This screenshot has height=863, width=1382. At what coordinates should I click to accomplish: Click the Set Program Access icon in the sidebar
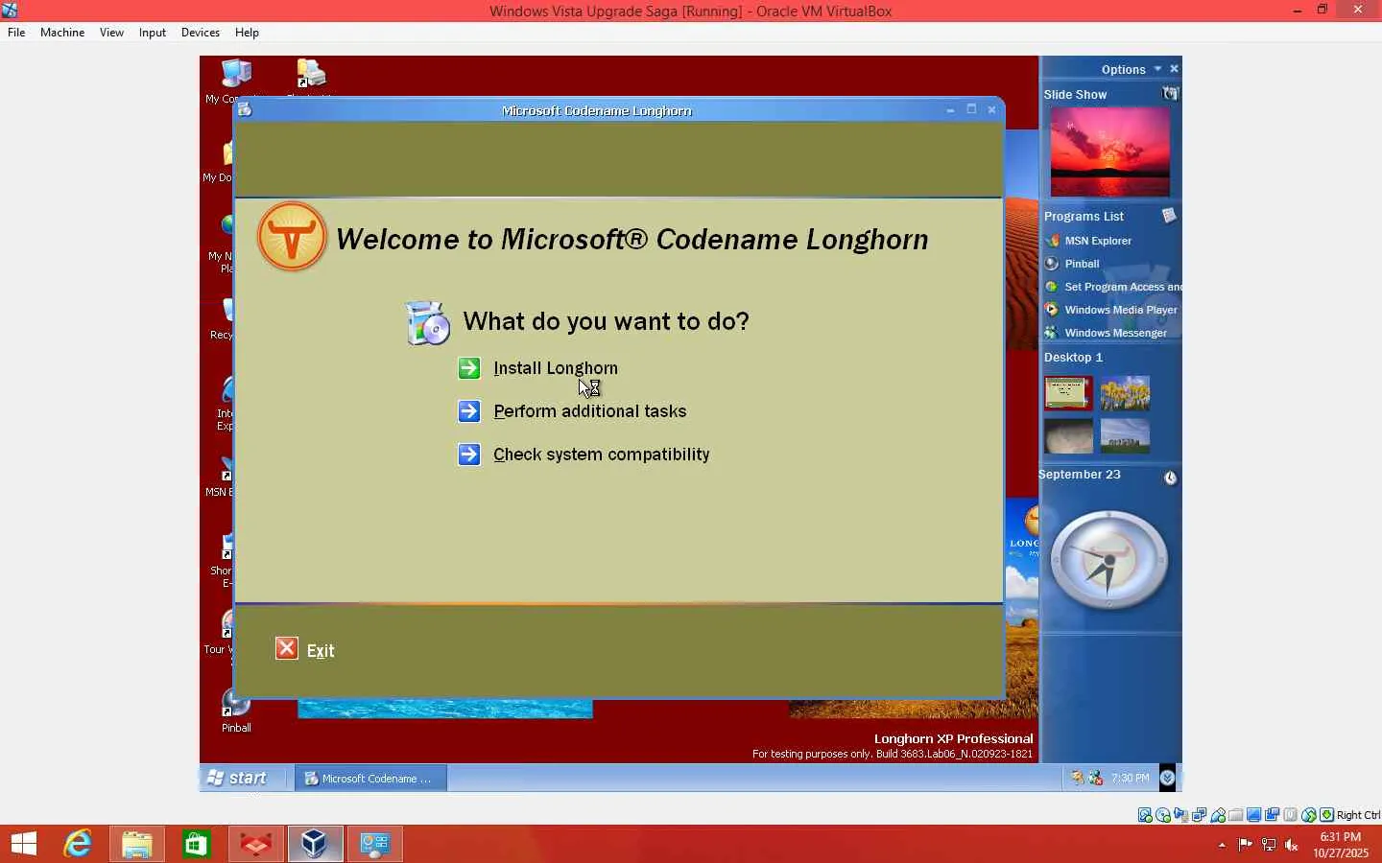tap(1052, 287)
